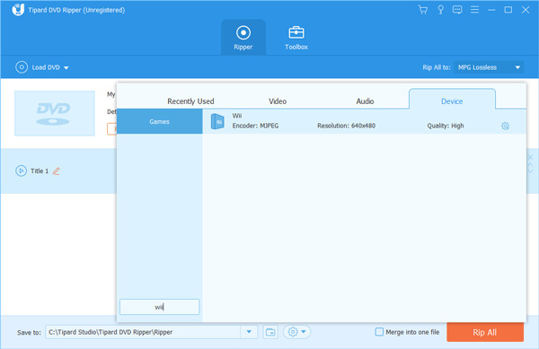This screenshot has height=349, width=539.
Task: Open the Recently Used tab
Action: [x=190, y=101]
